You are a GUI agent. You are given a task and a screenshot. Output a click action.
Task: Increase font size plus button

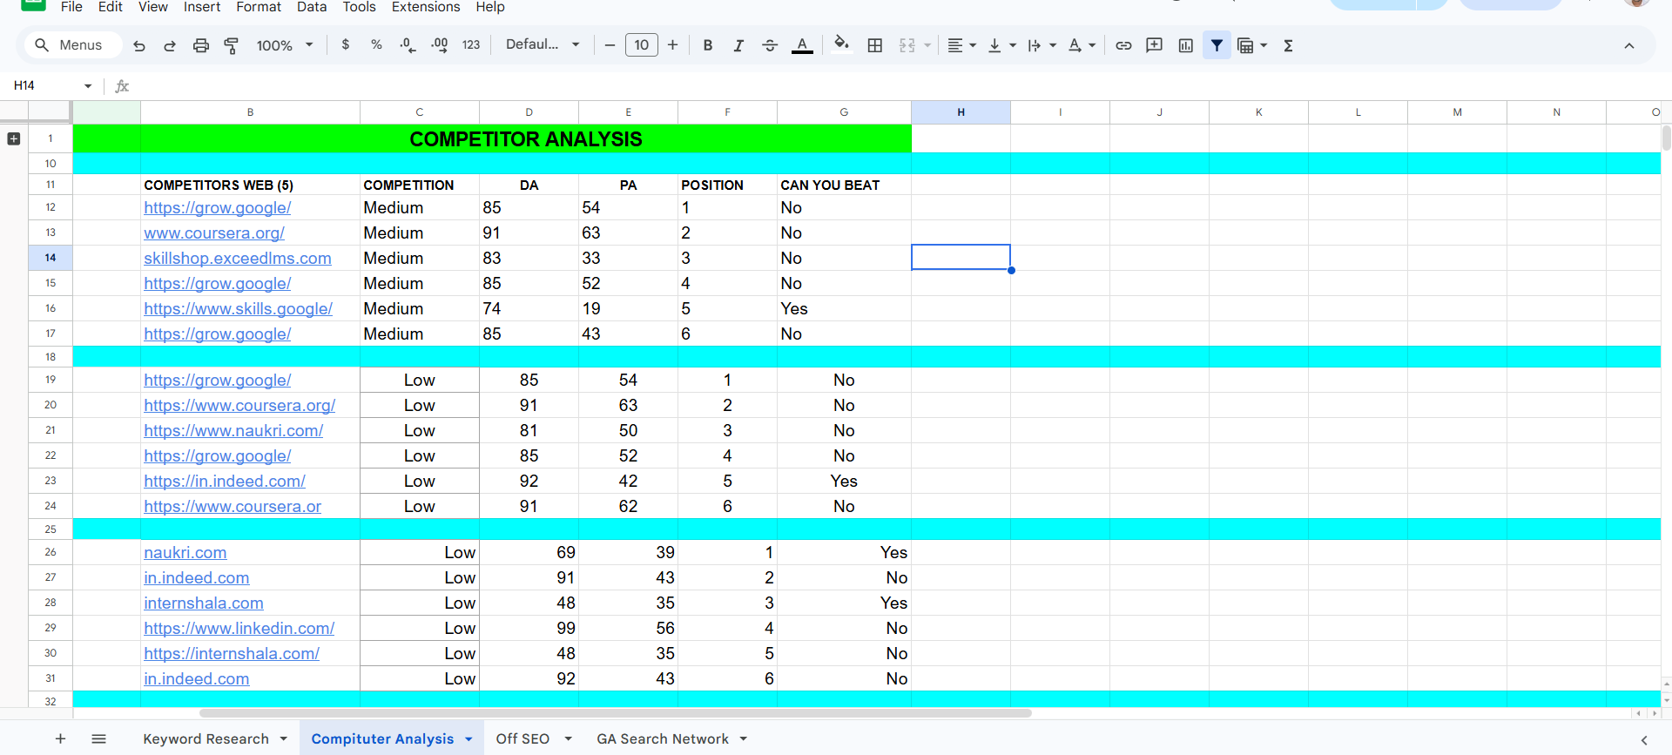[x=672, y=44]
